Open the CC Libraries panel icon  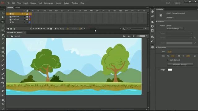153,47
